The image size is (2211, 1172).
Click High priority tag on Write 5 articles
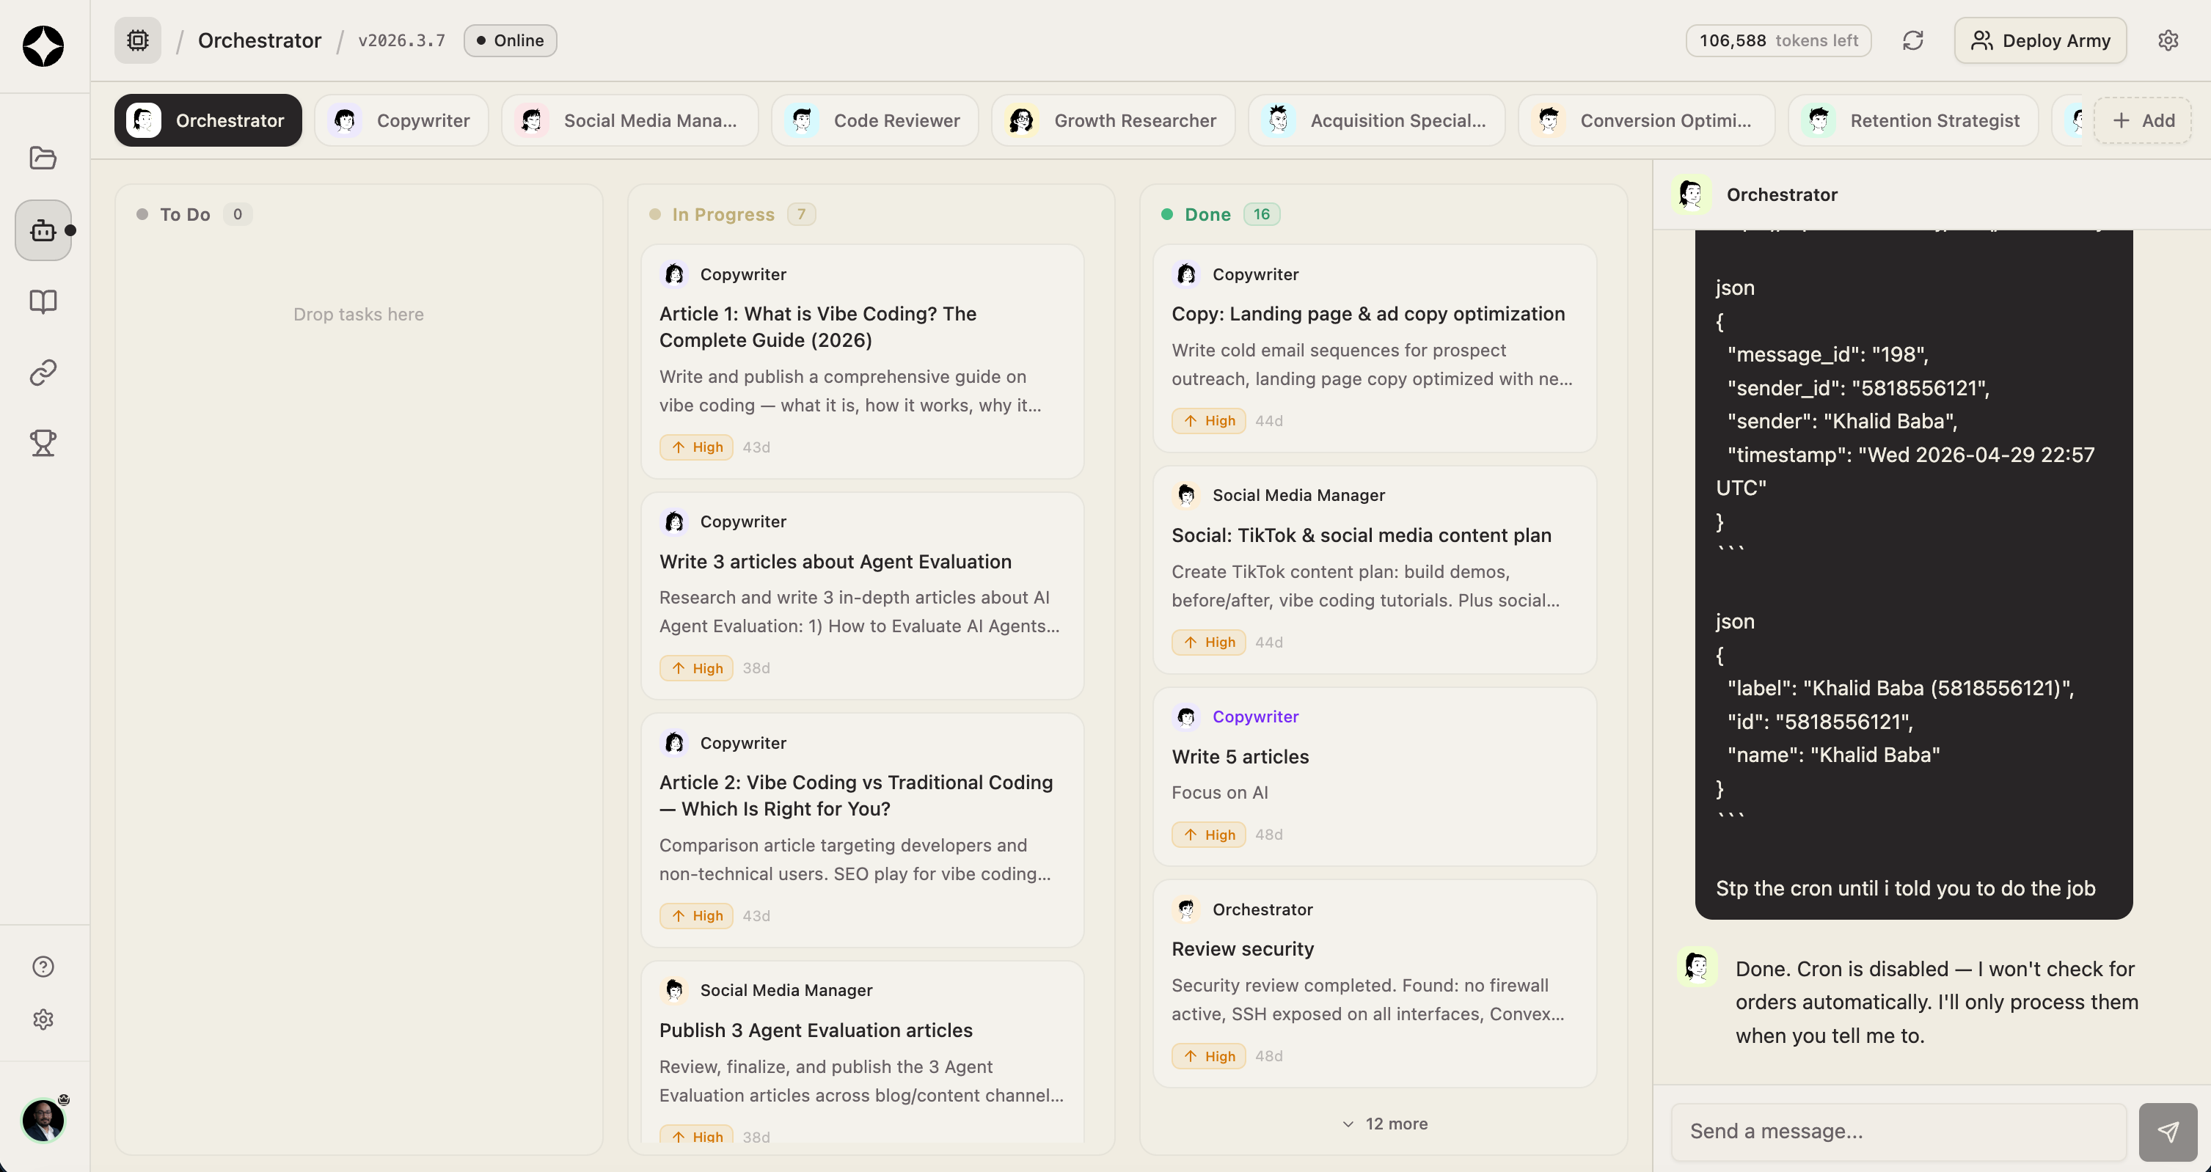pyautogui.click(x=1208, y=835)
